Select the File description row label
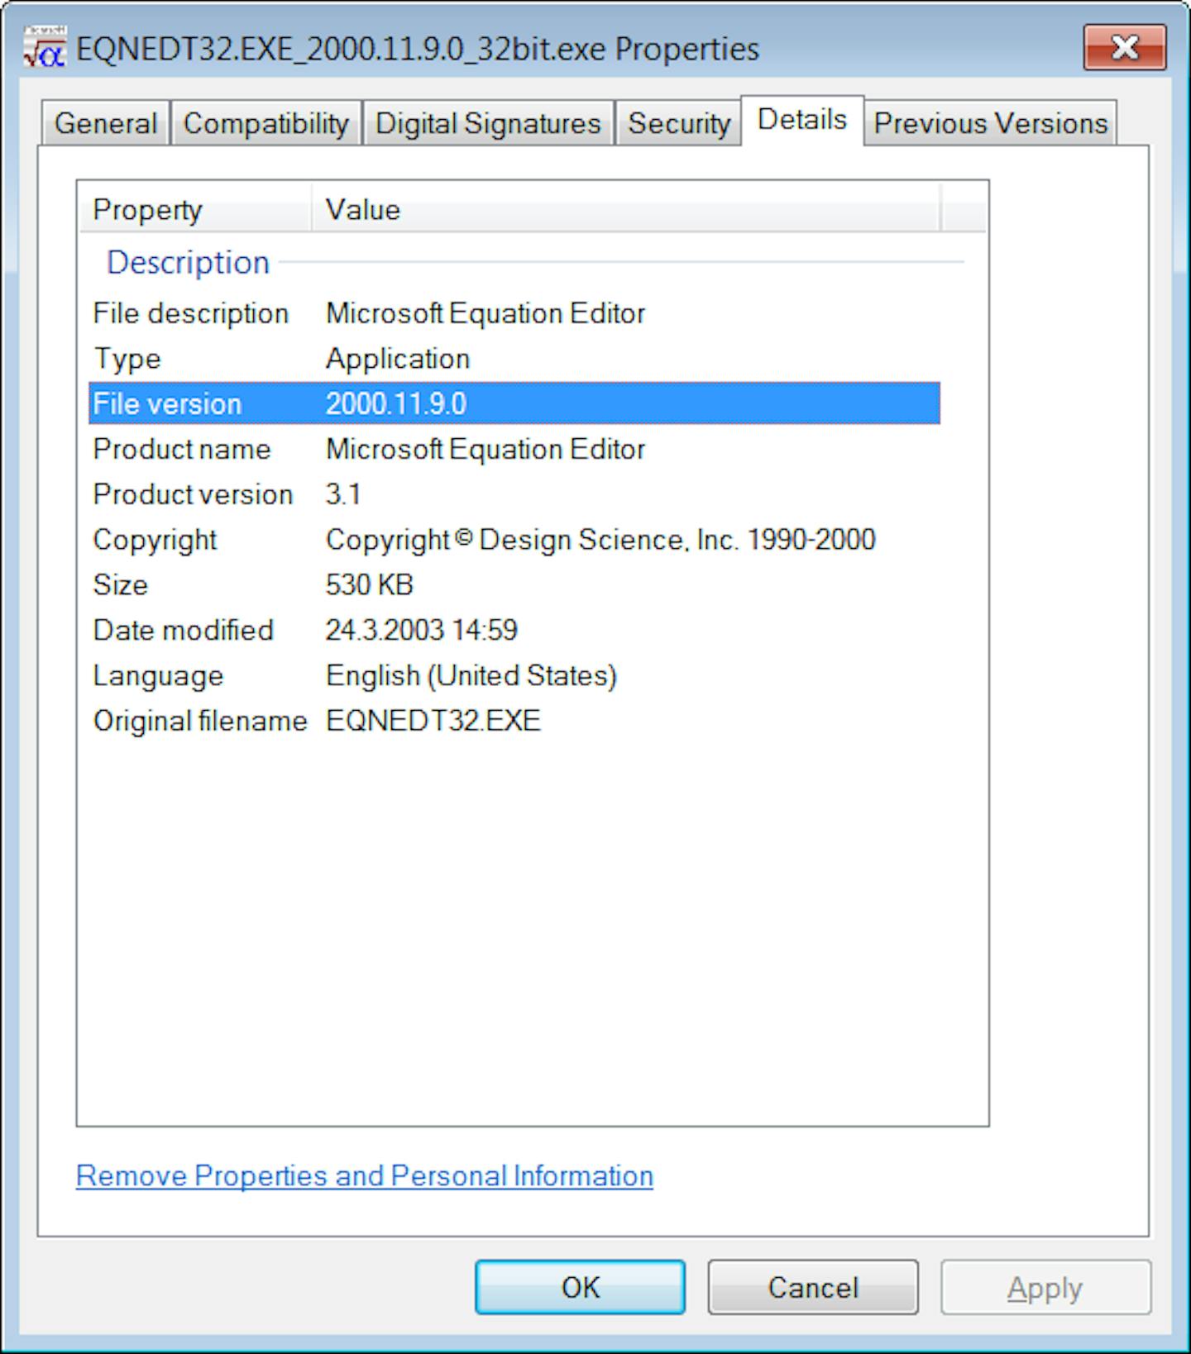This screenshot has height=1354, width=1191. [191, 313]
